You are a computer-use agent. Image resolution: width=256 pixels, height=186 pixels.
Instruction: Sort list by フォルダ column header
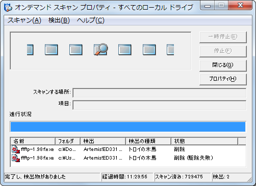tap(68, 141)
